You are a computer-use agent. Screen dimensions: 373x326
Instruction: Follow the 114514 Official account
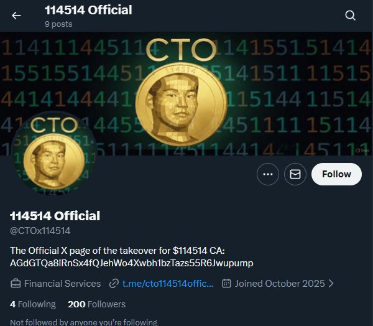(x=336, y=174)
